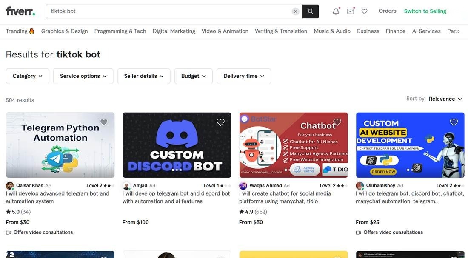Open the Programming & Tech category

click(120, 31)
